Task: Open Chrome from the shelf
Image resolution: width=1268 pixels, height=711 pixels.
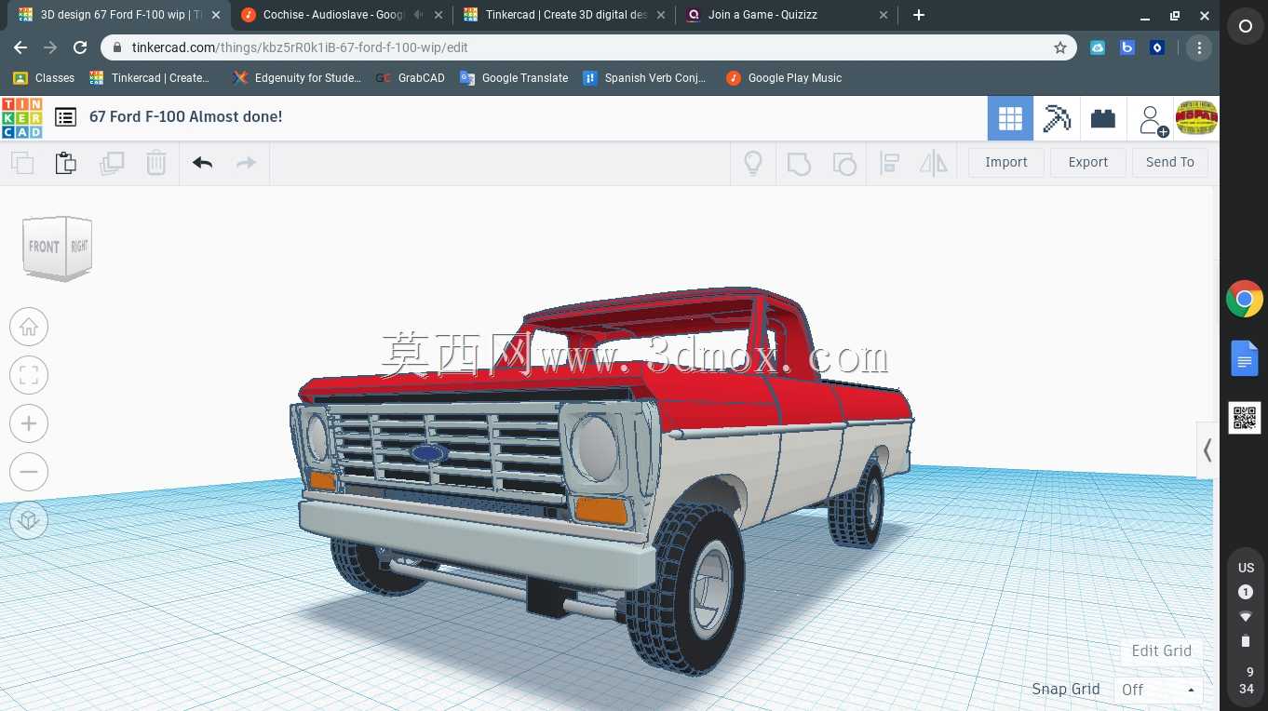Action: (1245, 300)
